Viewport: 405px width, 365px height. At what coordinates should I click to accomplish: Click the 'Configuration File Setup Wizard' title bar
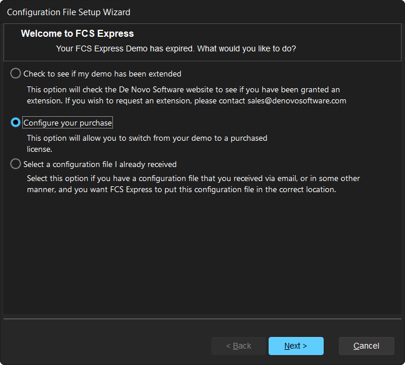coord(68,12)
